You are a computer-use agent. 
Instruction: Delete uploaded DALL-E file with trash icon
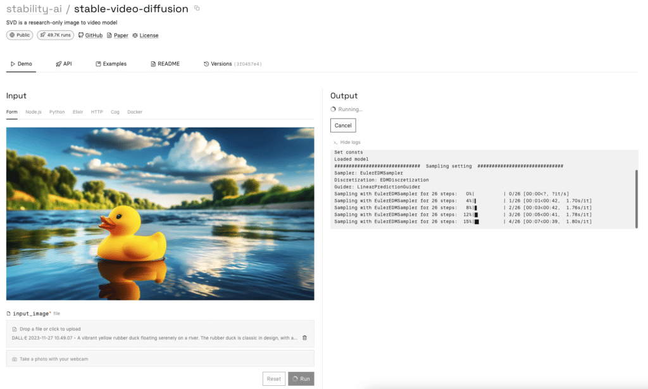tap(304, 338)
